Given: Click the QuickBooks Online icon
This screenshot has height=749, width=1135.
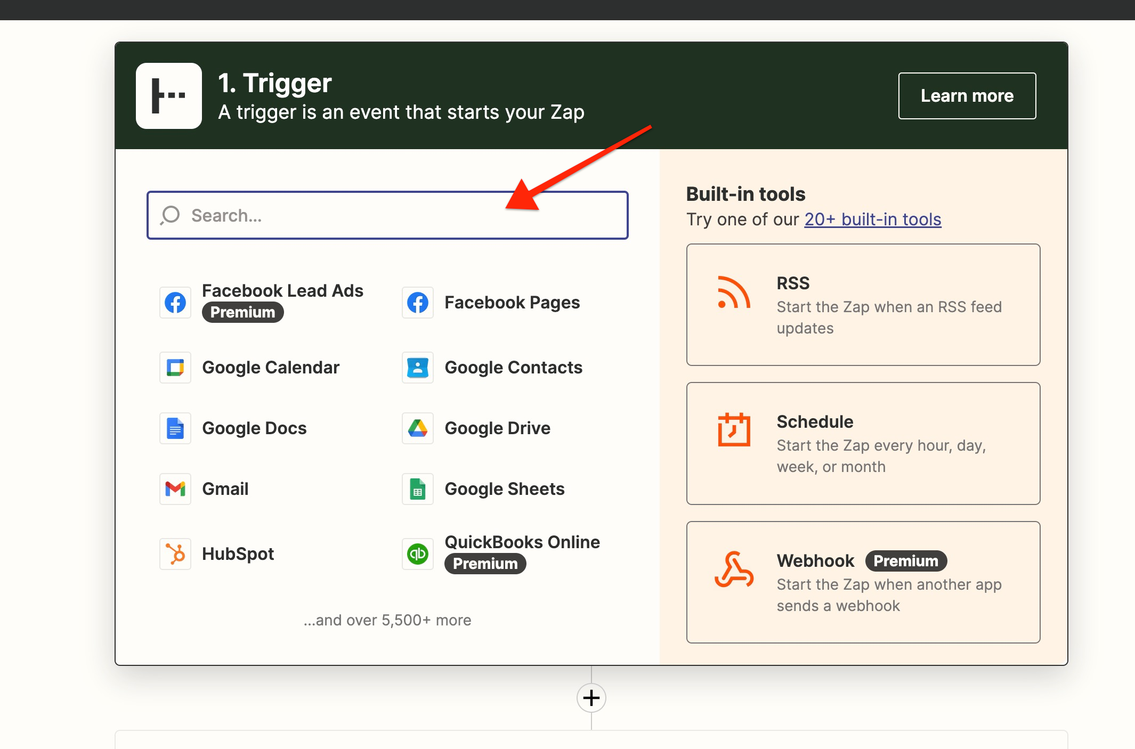Looking at the screenshot, I should (418, 554).
